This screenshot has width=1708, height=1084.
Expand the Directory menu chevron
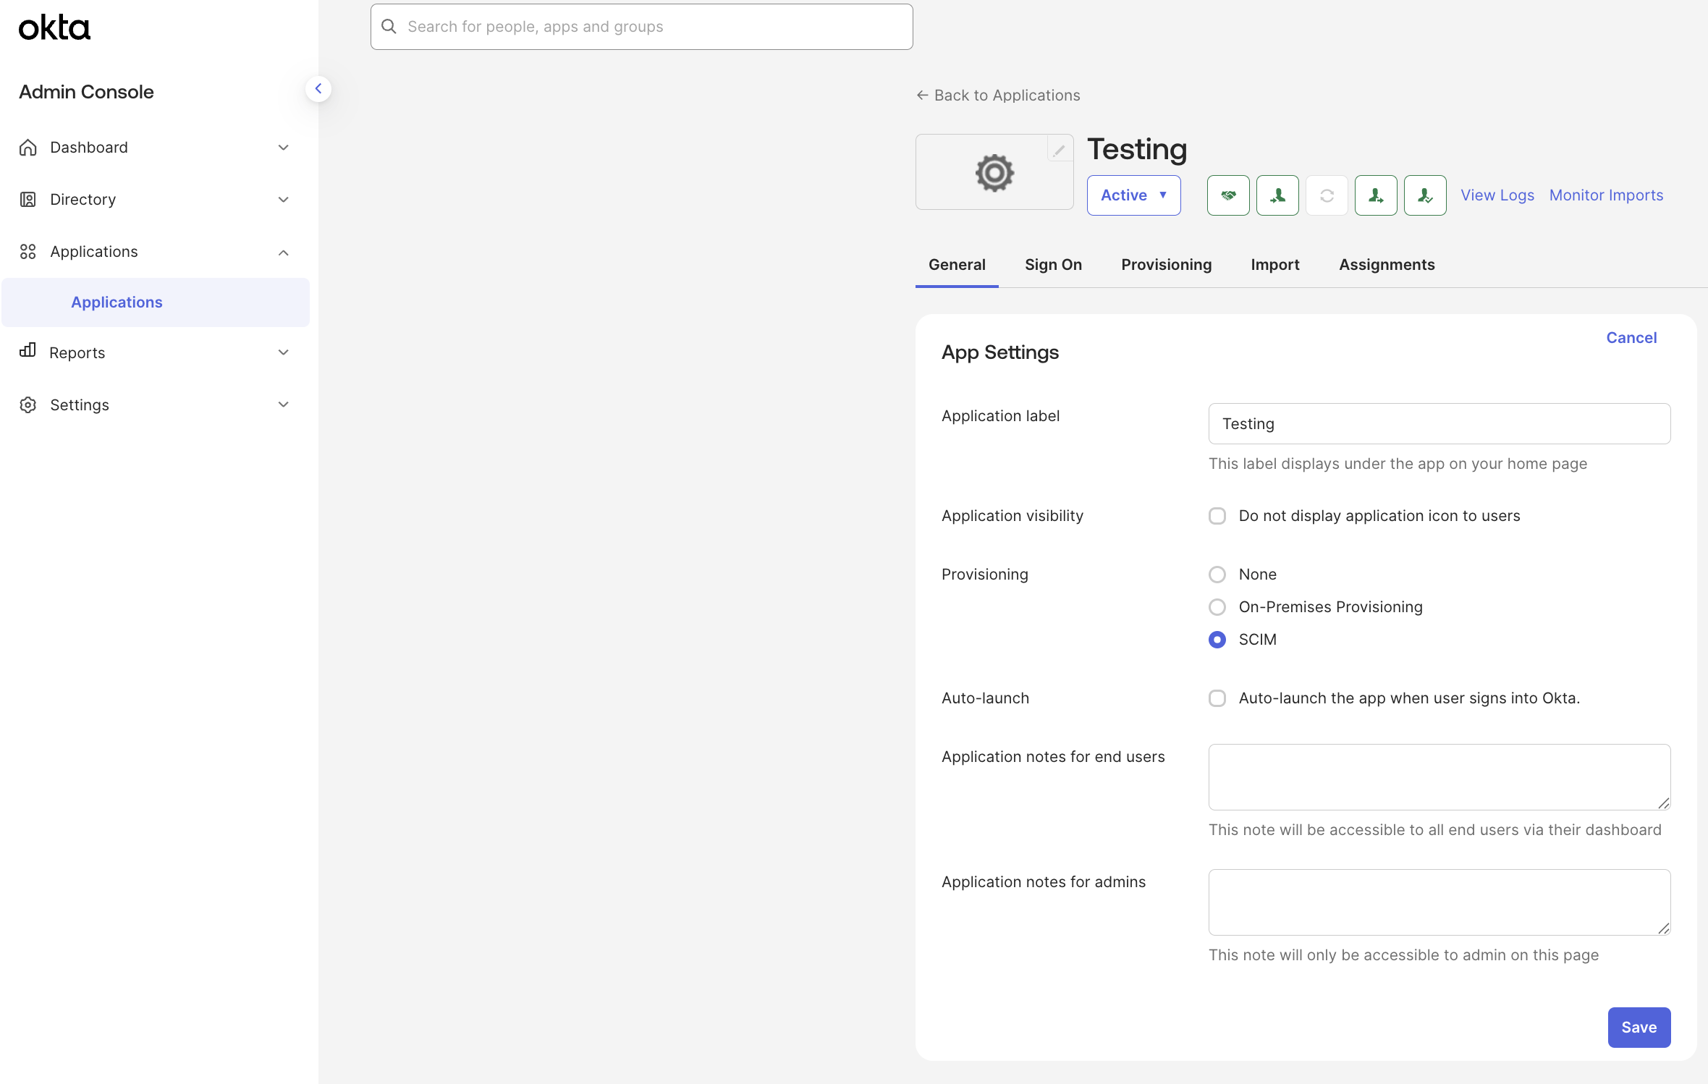(x=284, y=200)
